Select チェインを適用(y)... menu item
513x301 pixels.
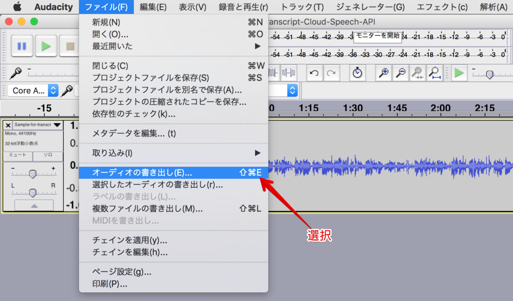(173, 240)
